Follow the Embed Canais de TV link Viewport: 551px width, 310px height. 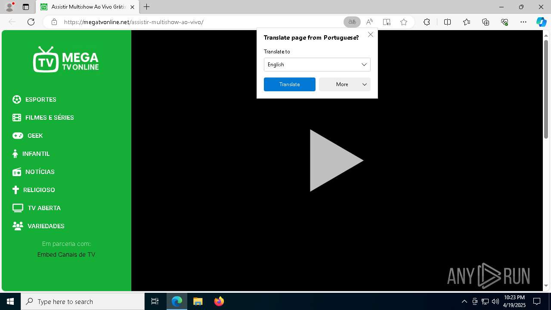pyautogui.click(x=66, y=254)
